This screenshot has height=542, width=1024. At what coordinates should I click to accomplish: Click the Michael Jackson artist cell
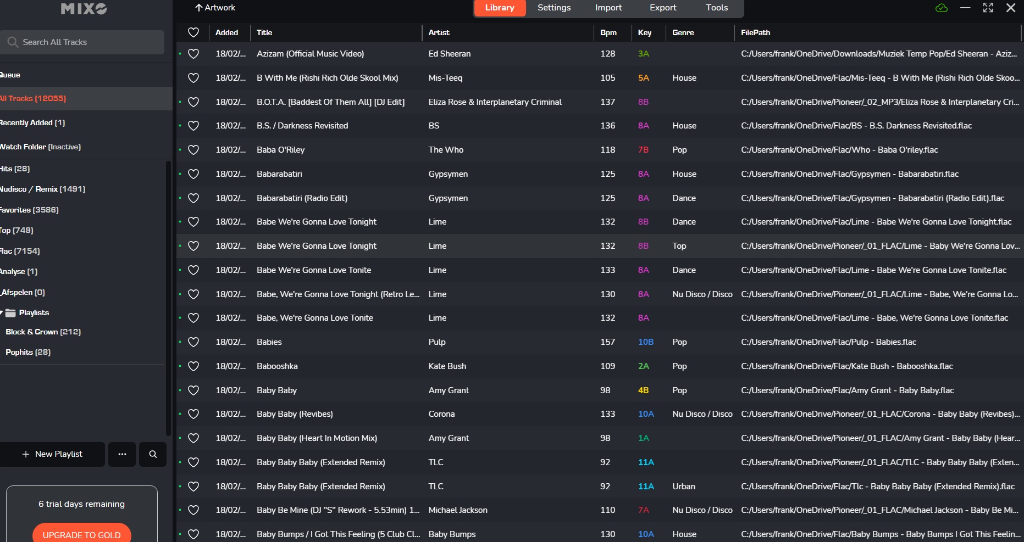coord(458,510)
